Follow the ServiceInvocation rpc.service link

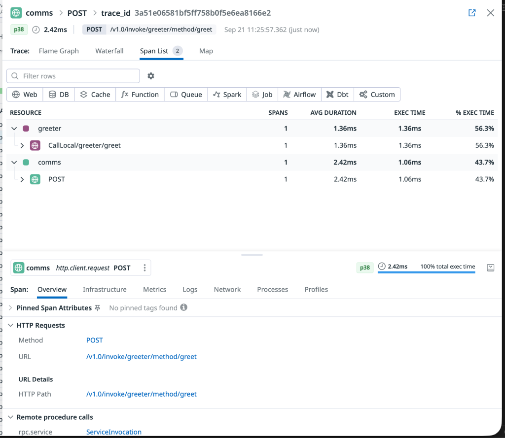[x=113, y=432]
